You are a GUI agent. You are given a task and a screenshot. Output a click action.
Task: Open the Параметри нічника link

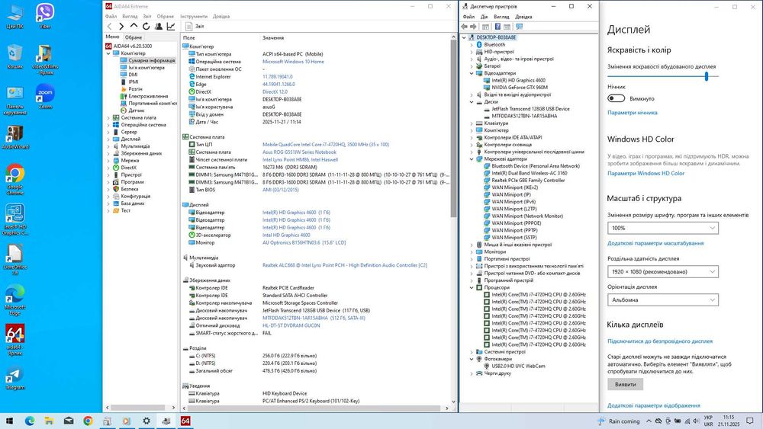(x=632, y=113)
